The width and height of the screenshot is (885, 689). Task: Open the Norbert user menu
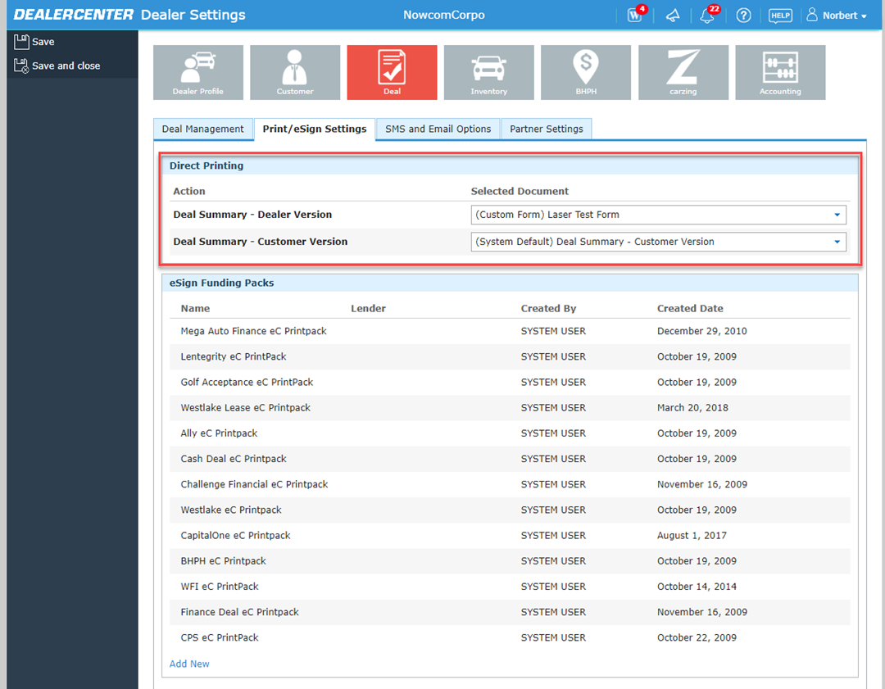(837, 16)
